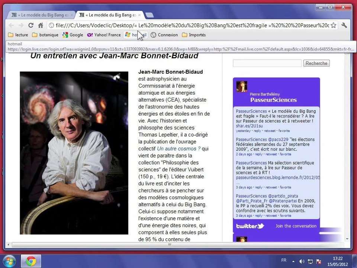This screenshot has width=357, height=268.
Task: Close the active second tab
Action: click(x=139, y=15)
